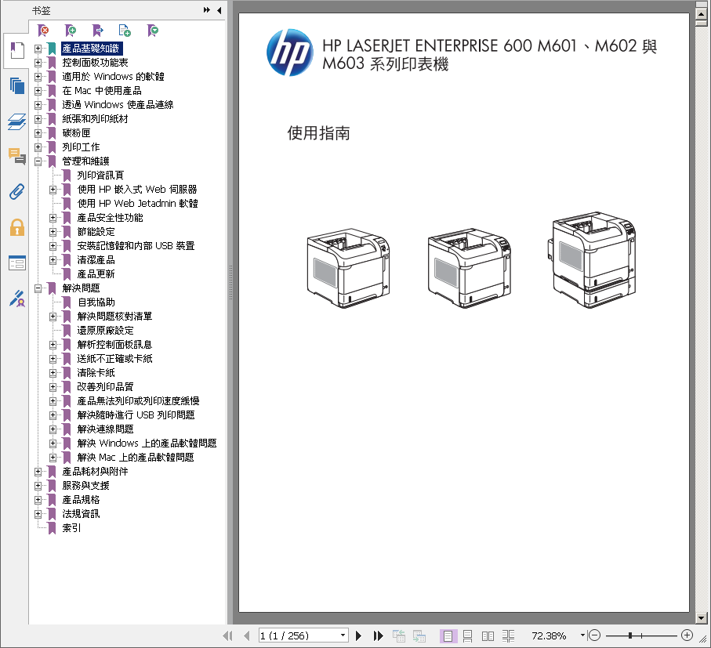
Task: Click the previous view icon
Action: click(398, 635)
